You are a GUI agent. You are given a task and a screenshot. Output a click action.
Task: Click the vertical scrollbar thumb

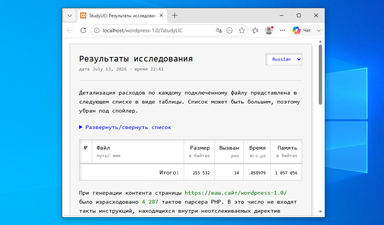pos(320,75)
